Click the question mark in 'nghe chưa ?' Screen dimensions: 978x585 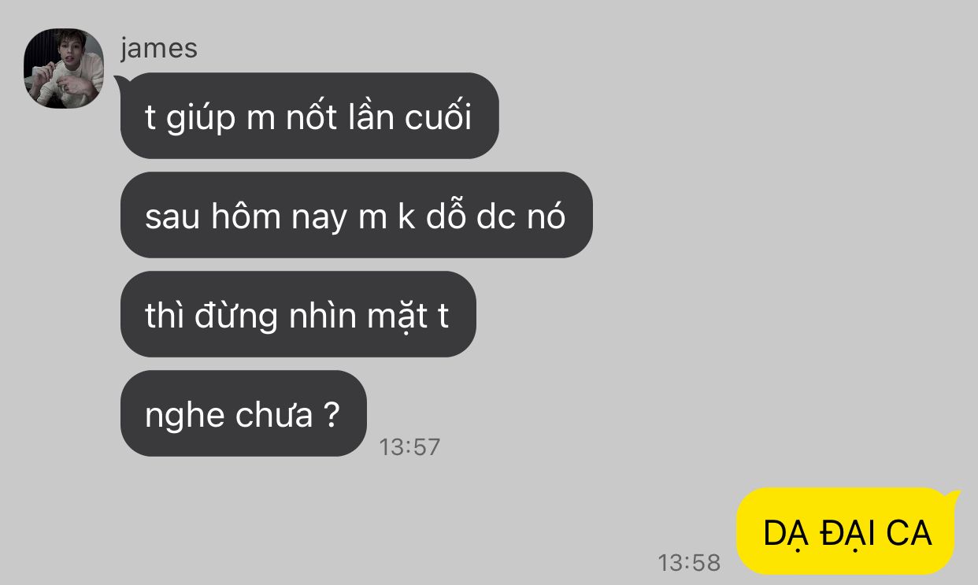coord(331,413)
